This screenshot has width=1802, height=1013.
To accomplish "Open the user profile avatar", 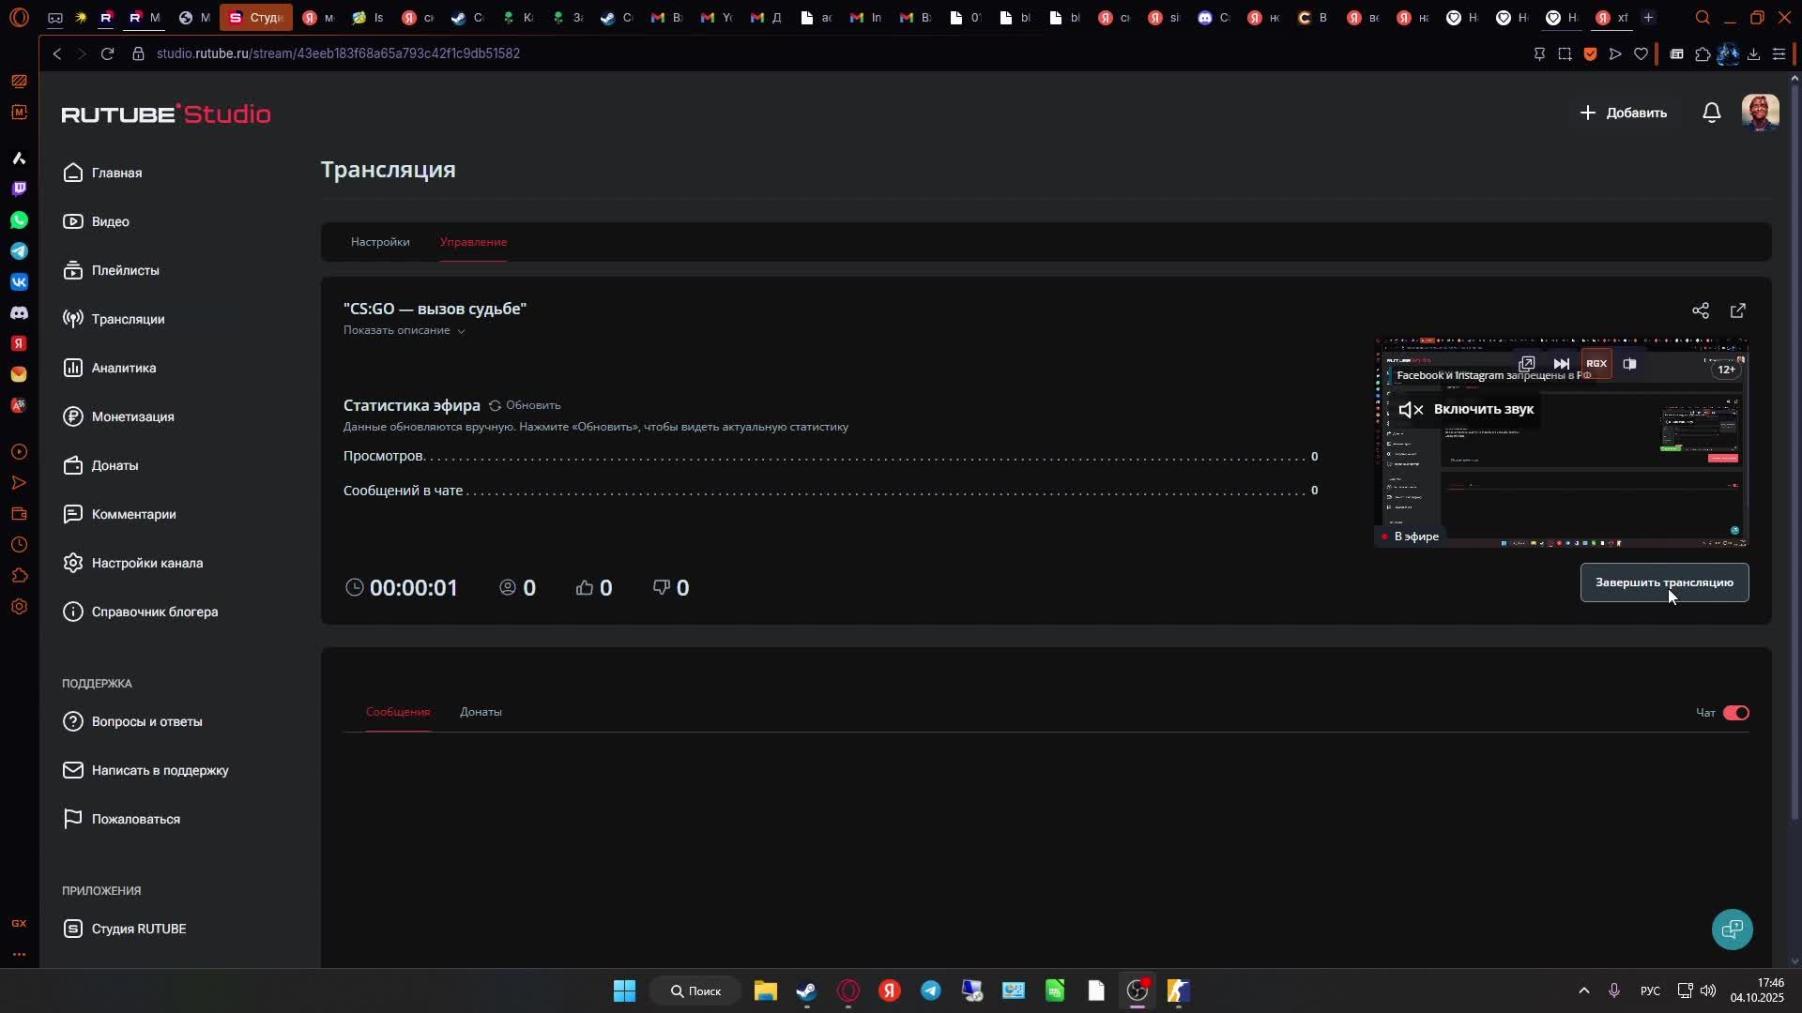I will [1760, 113].
